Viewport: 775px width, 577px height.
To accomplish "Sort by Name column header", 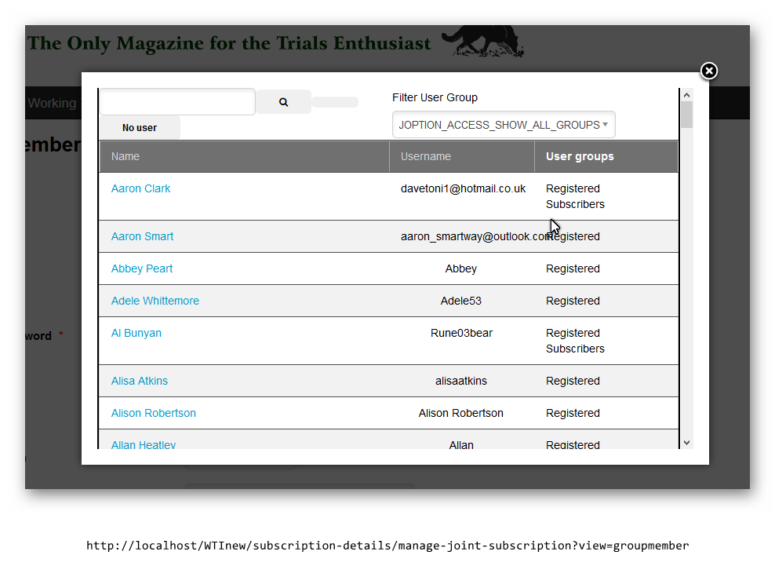I will 125,156.
